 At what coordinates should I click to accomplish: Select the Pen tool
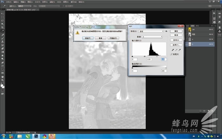3,63
